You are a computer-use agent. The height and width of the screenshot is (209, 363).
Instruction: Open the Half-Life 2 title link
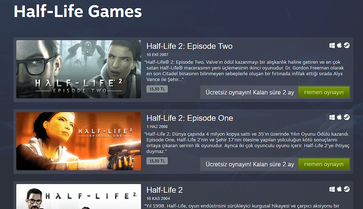(x=164, y=190)
